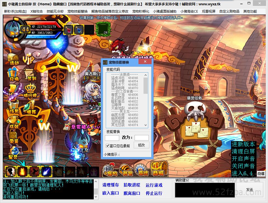This screenshot has height=203, width=268.
Task: Open the 活动 treasure chest icon
Action: 13,58
